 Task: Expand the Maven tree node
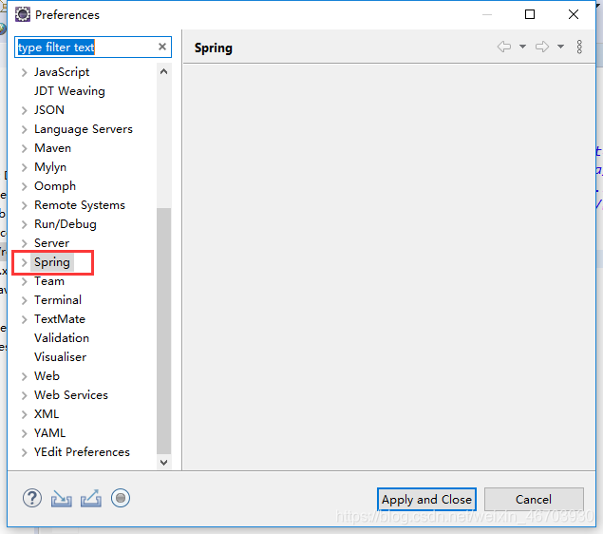click(x=25, y=148)
